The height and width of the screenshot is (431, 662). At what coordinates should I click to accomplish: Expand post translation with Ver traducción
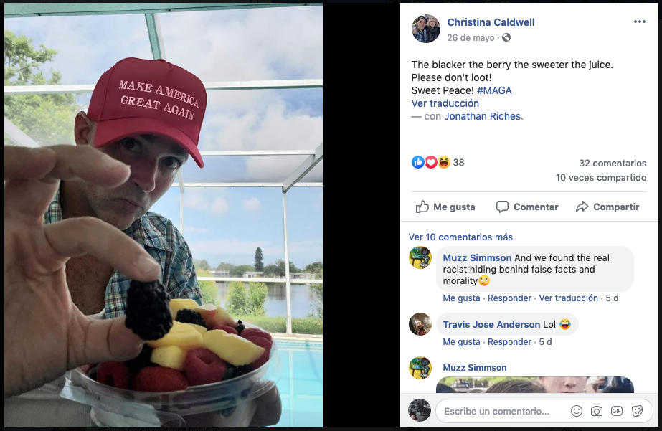(x=445, y=103)
